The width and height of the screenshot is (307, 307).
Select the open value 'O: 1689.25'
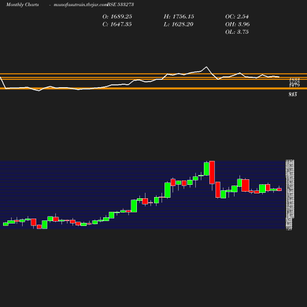(x=117, y=17)
